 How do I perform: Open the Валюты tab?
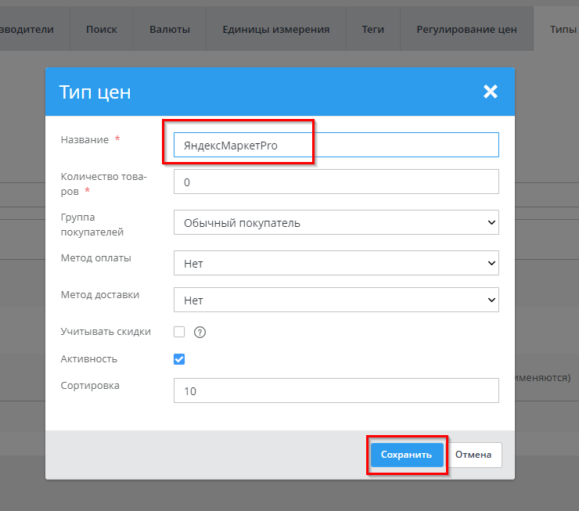pos(169,29)
